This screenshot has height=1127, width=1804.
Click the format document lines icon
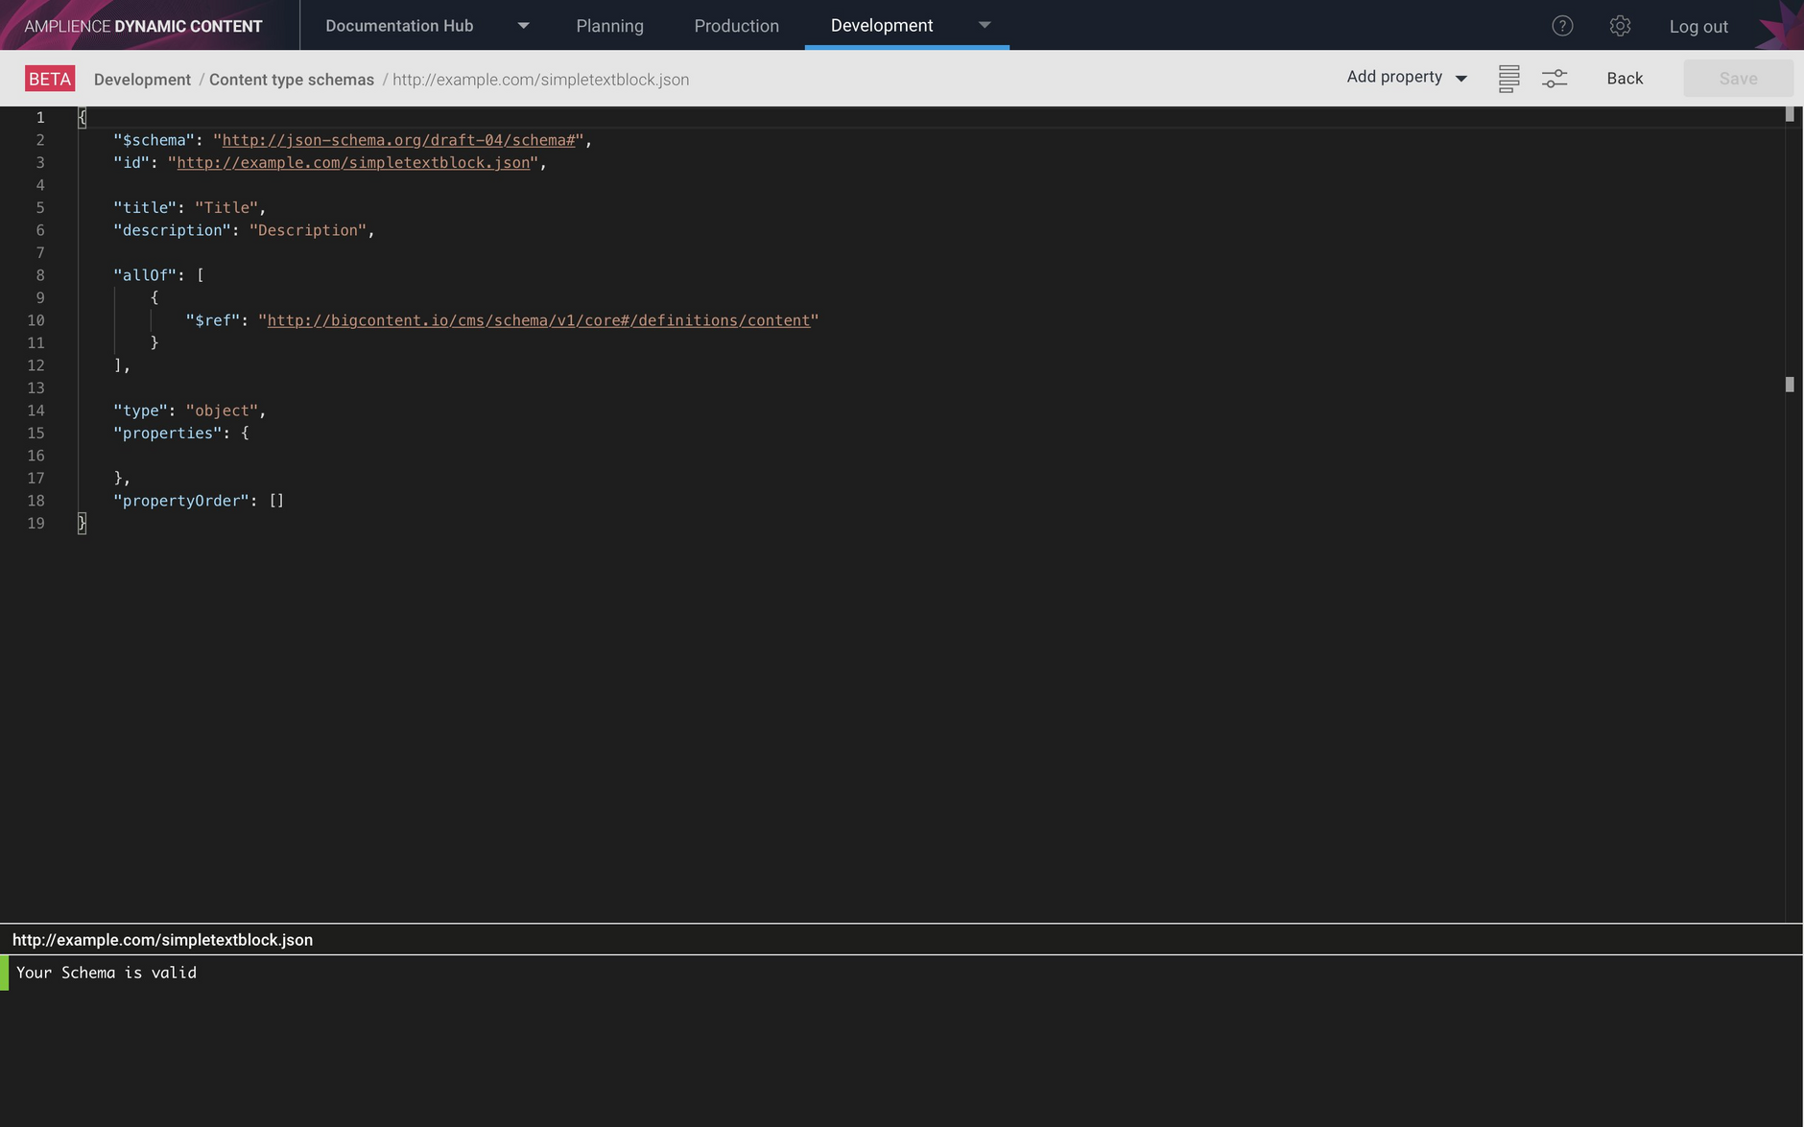(x=1508, y=79)
